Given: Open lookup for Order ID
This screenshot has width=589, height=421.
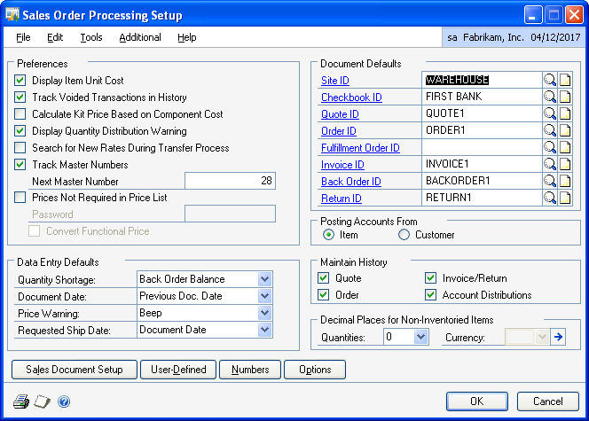Looking at the screenshot, I should pyautogui.click(x=550, y=130).
